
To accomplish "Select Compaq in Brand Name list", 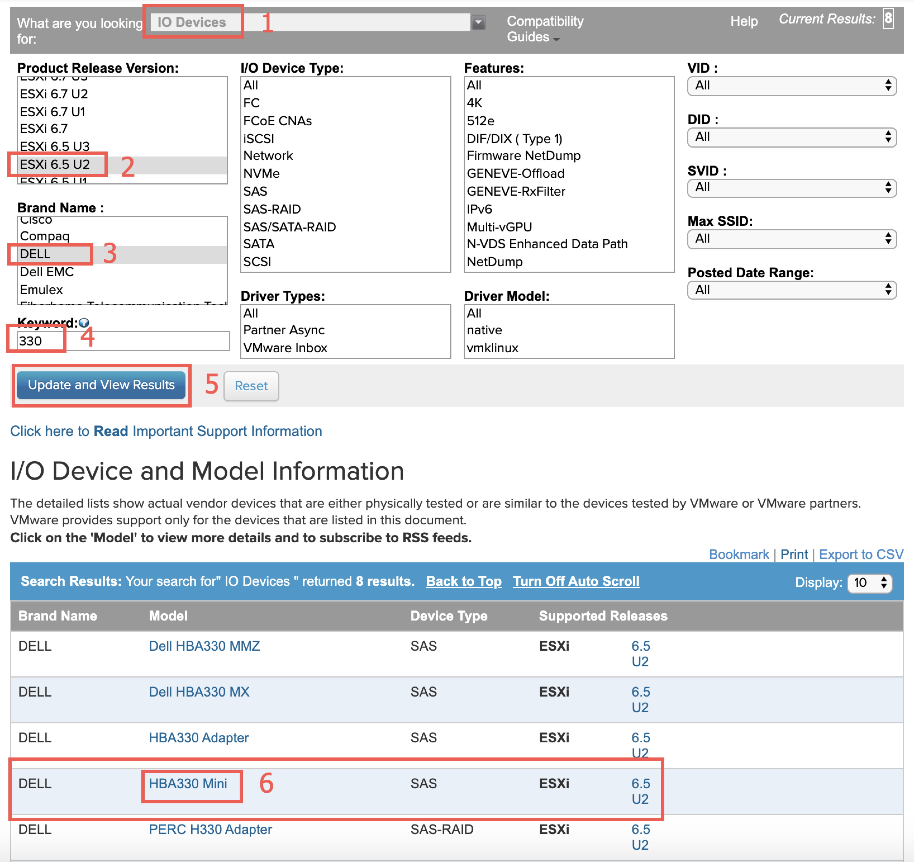I will (122, 236).
